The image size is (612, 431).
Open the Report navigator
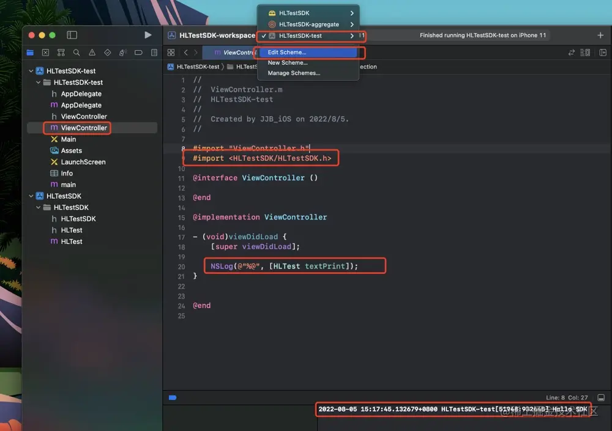point(154,53)
